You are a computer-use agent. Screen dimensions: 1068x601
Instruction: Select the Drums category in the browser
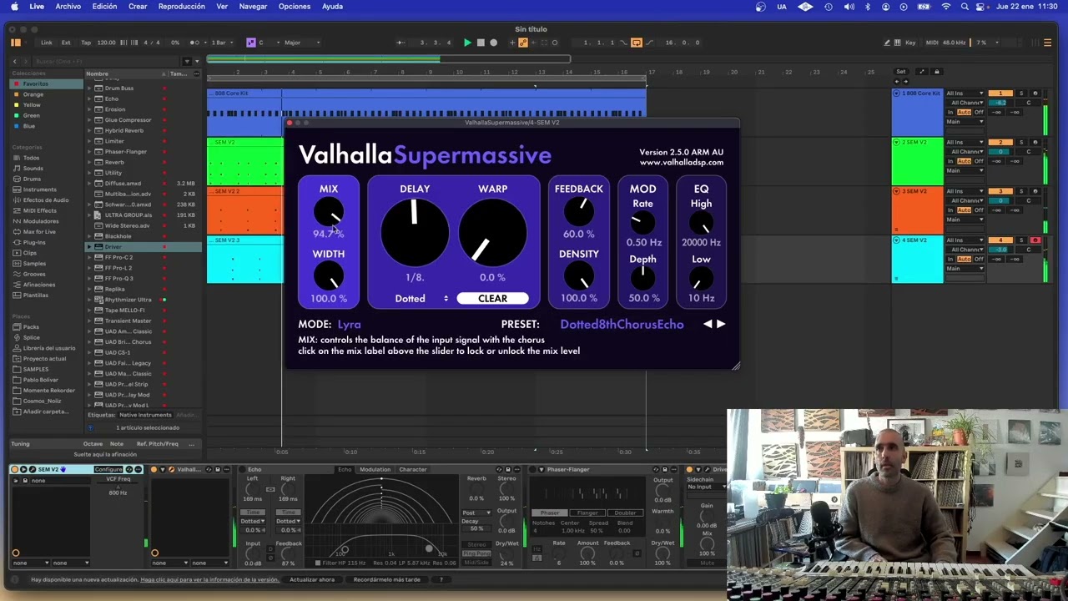[x=32, y=179]
